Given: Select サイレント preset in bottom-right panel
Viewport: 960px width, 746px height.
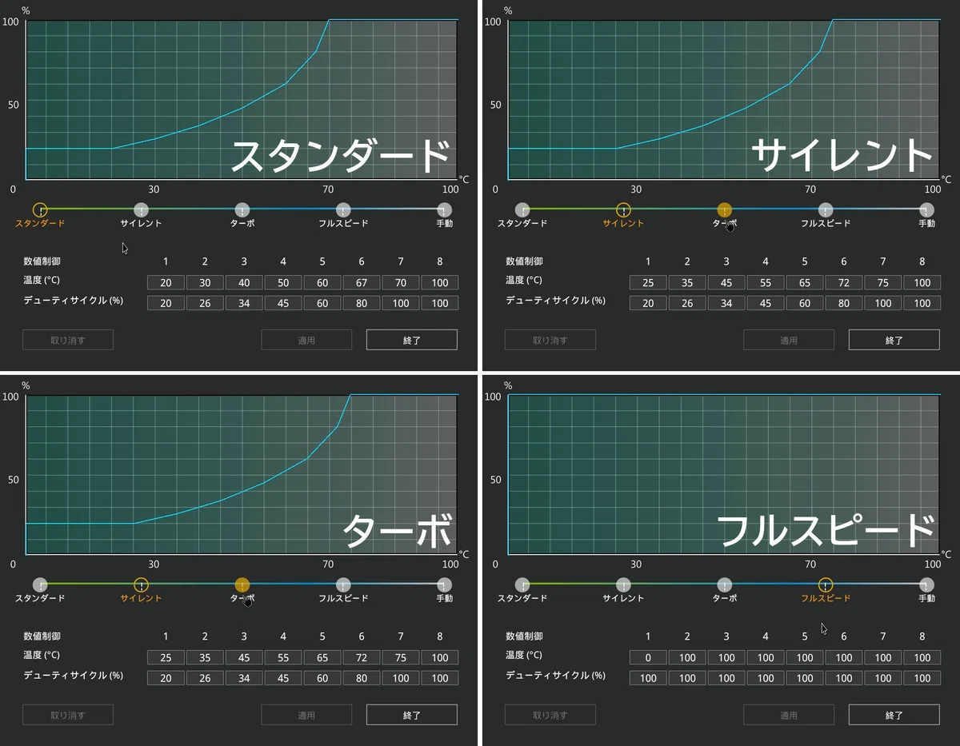Looking at the screenshot, I should tap(623, 584).
